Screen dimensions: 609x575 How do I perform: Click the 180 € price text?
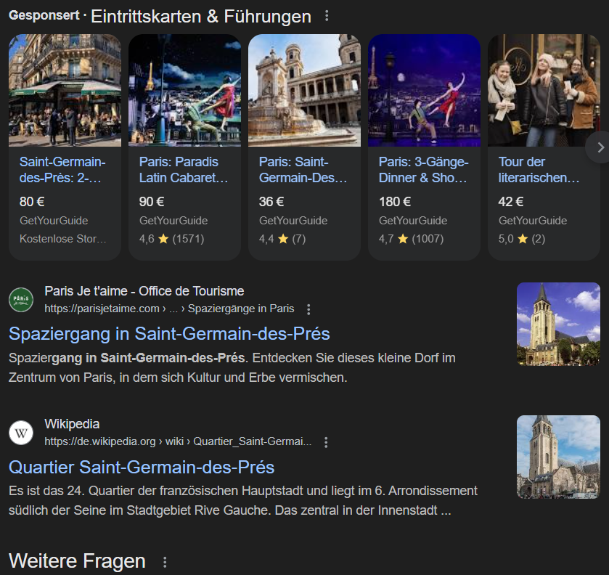point(395,202)
